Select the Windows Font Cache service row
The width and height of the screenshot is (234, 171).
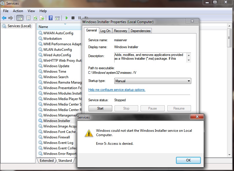[57, 132]
